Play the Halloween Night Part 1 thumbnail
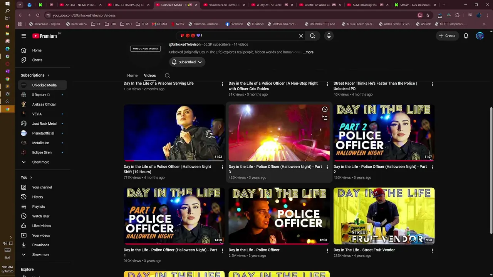Screen dimensions: 493x277 point(174,216)
